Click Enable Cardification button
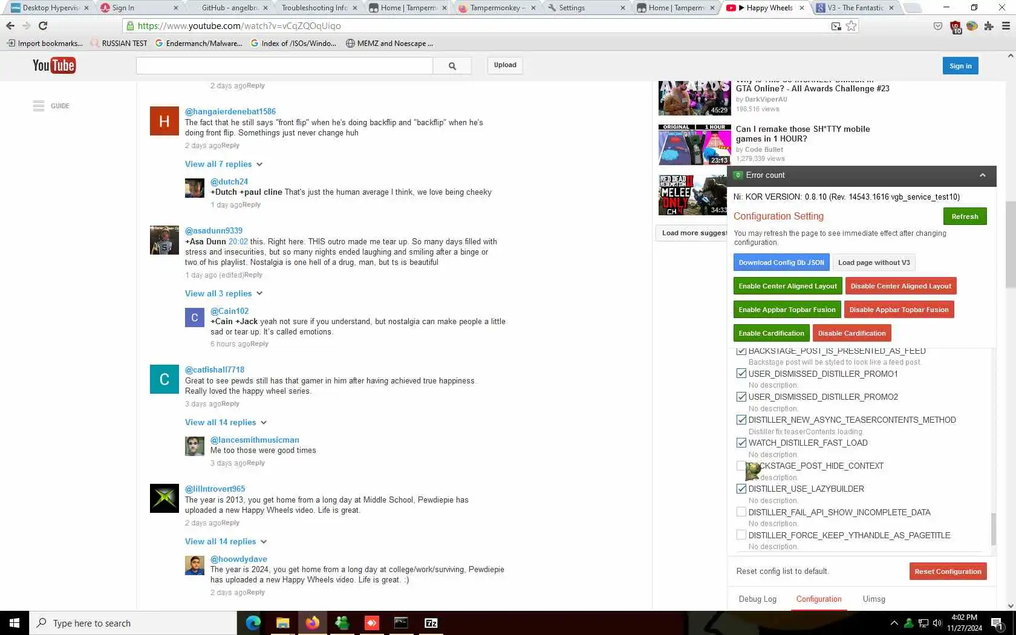Viewport: 1016px width, 635px height. point(771,333)
